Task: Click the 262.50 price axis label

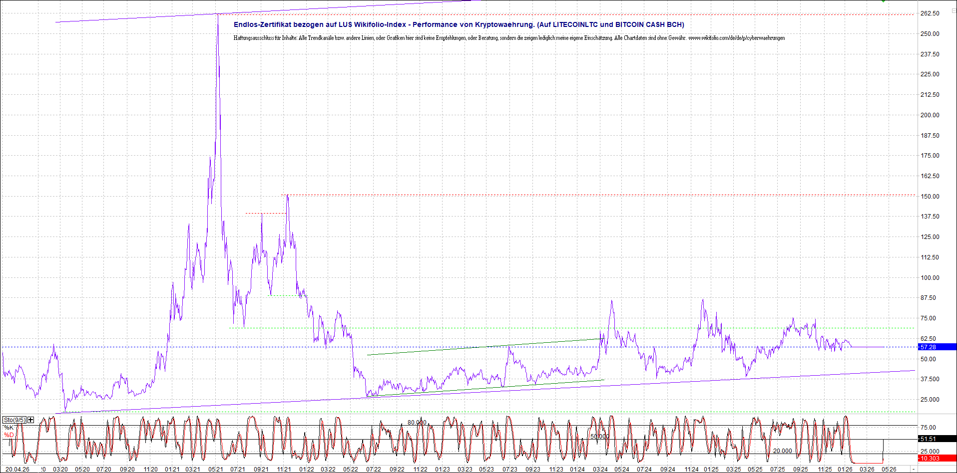Action: (x=930, y=13)
